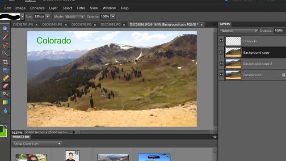This screenshot has width=286, height=161.
Task: Select the Crop tool
Action: point(5,62)
